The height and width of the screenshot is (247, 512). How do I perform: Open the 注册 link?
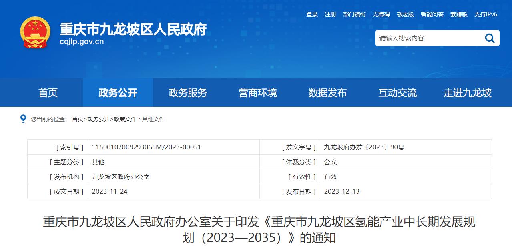(x=330, y=14)
